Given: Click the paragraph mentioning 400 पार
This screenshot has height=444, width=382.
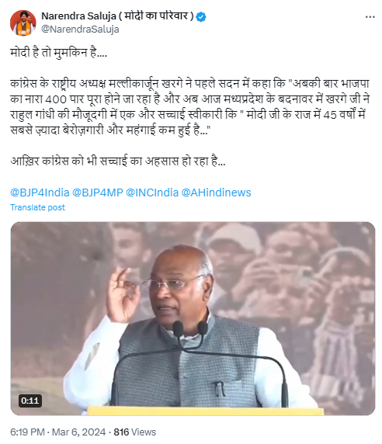Looking at the screenshot, I should (x=190, y=107).
